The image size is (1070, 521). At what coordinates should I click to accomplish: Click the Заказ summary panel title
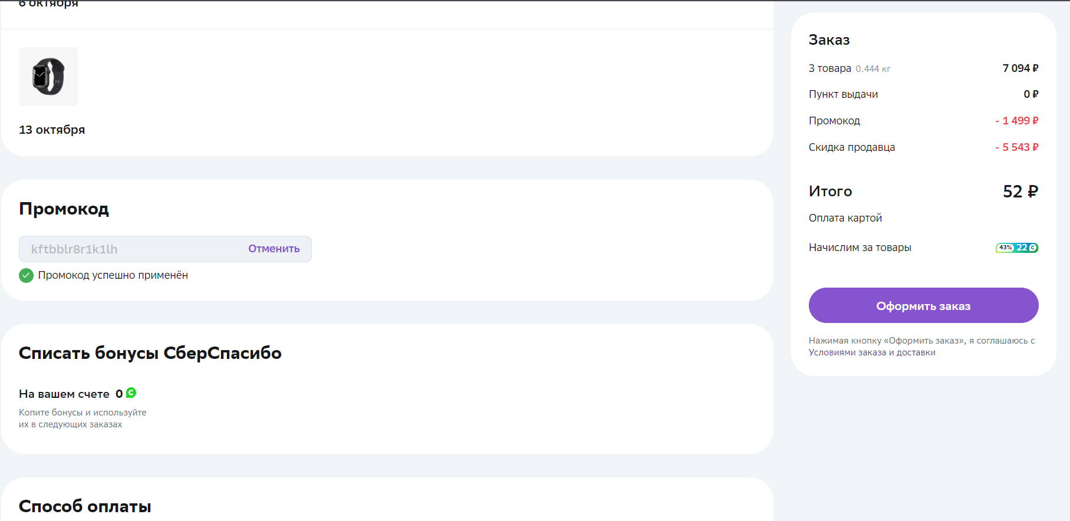pos(829,40)
